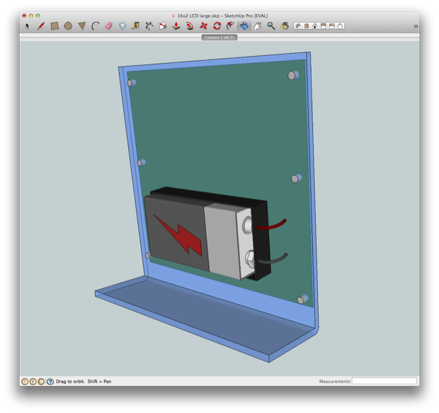The width and height of the screenshot is (439, 413).
Task: Pick the red four-arrow Move tool
Action: tap(203, 26)
